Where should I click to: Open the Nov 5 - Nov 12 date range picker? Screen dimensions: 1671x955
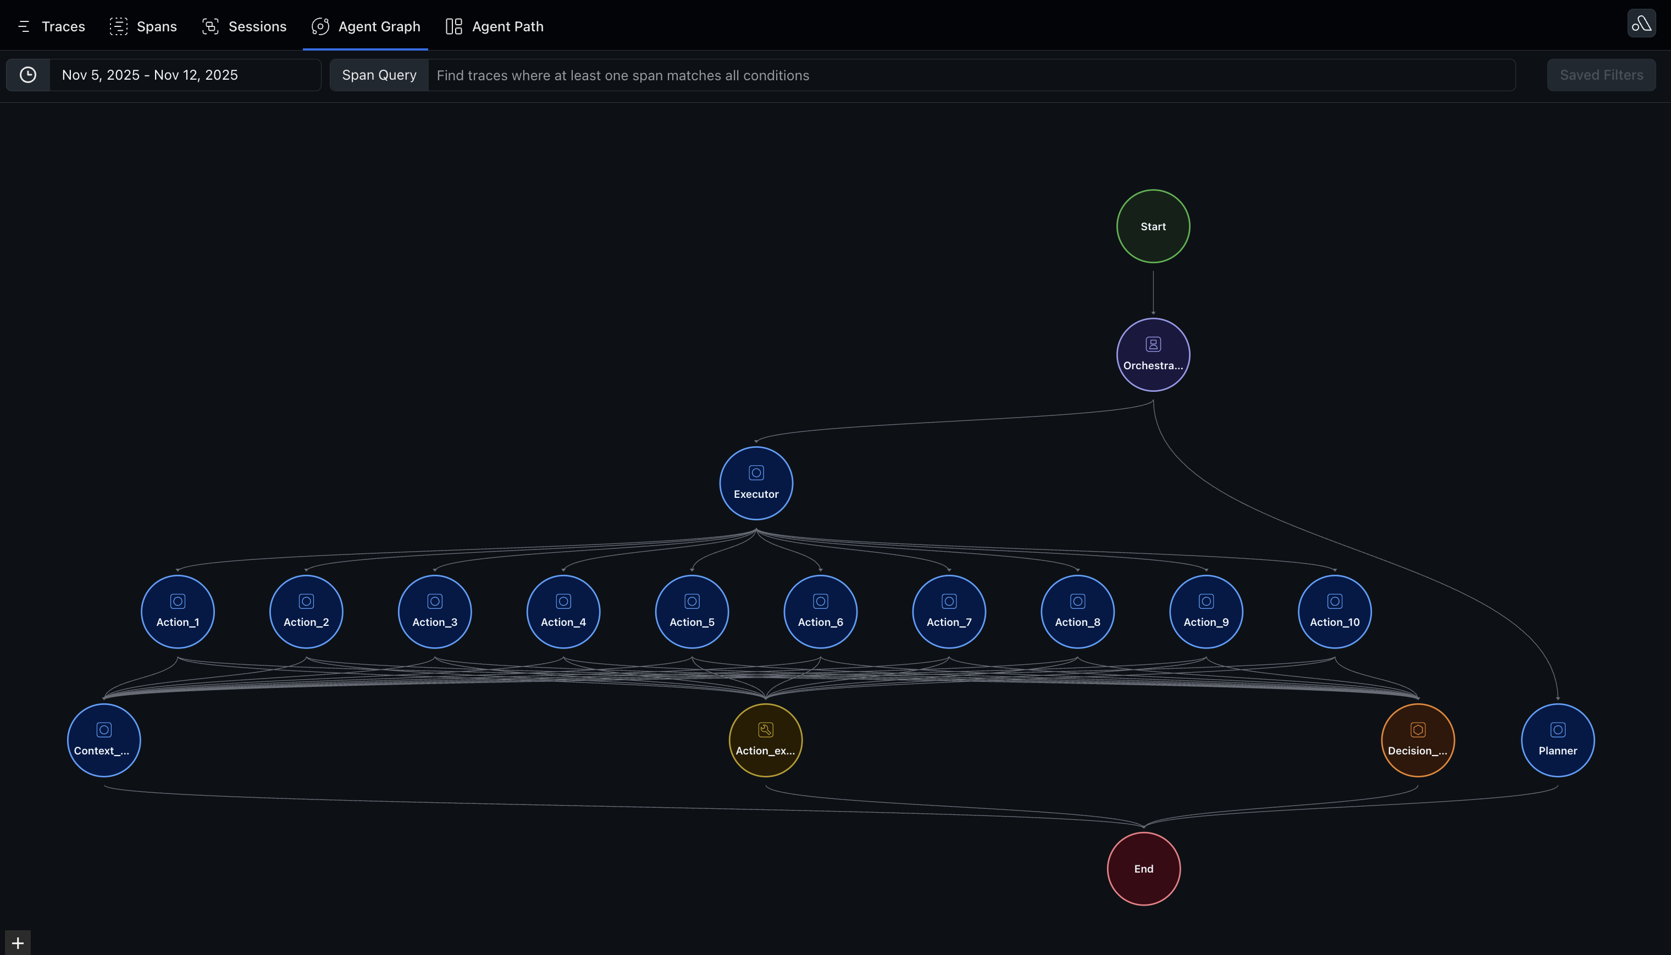pos(184,75)
